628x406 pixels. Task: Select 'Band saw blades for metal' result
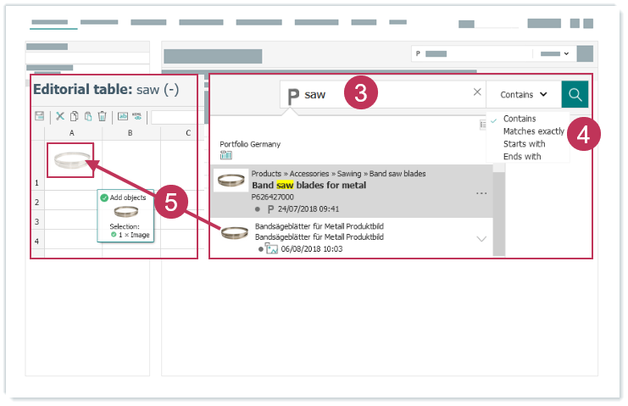[308, 185]
